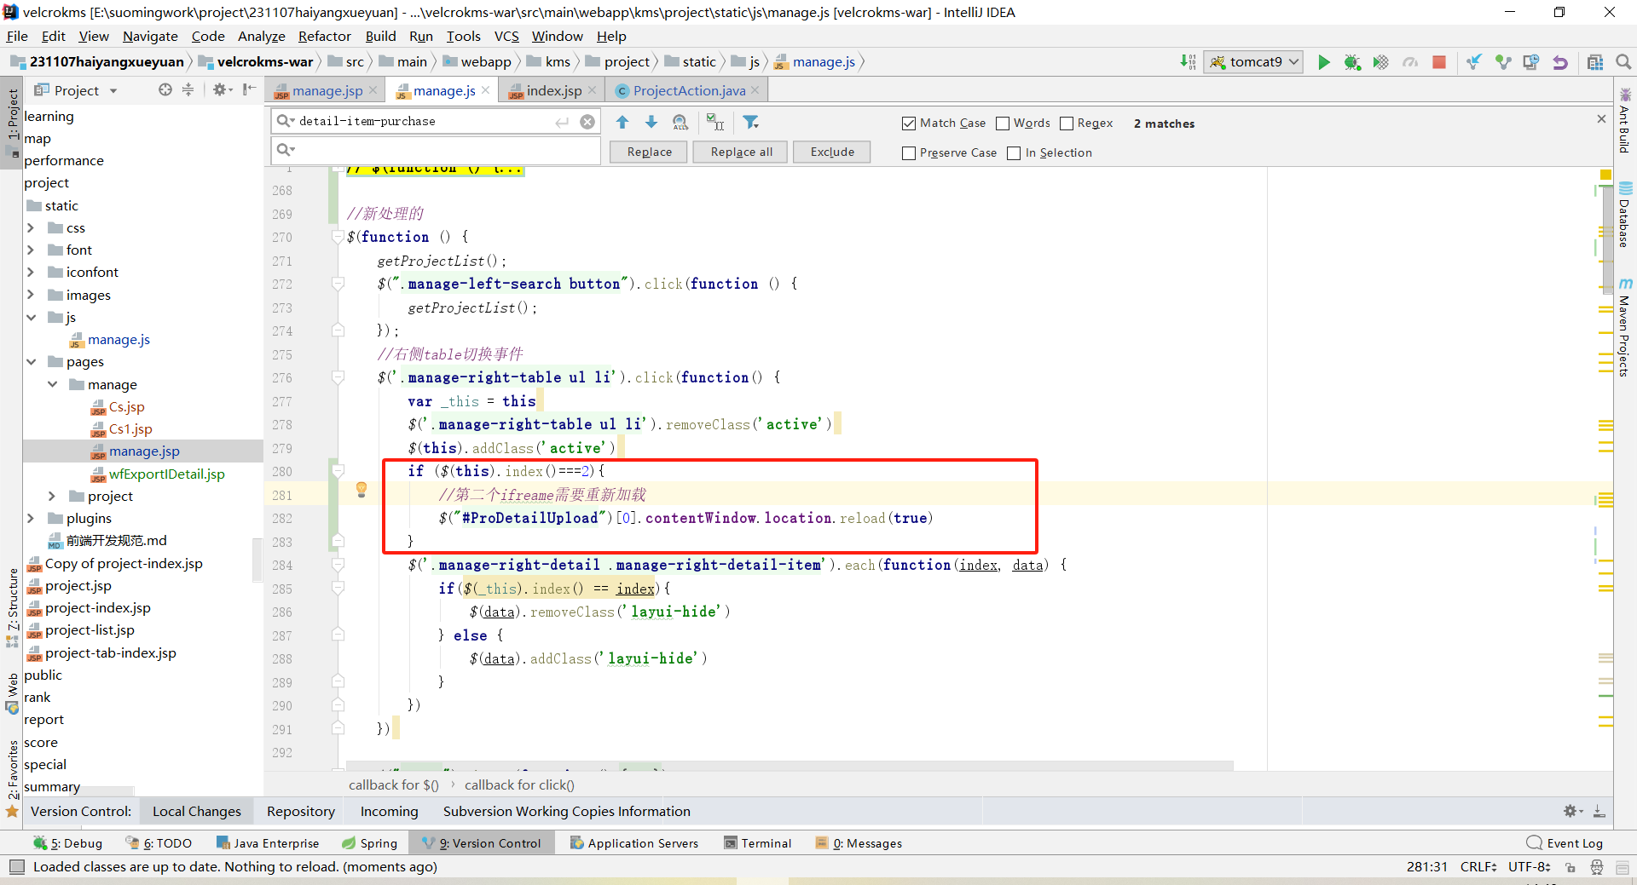Image resolution: width=1637 pixels, height=885 pixels.
Task: Open Search Everywhere magnifier in top toolbar
Action: click(x=1623, y=62)
